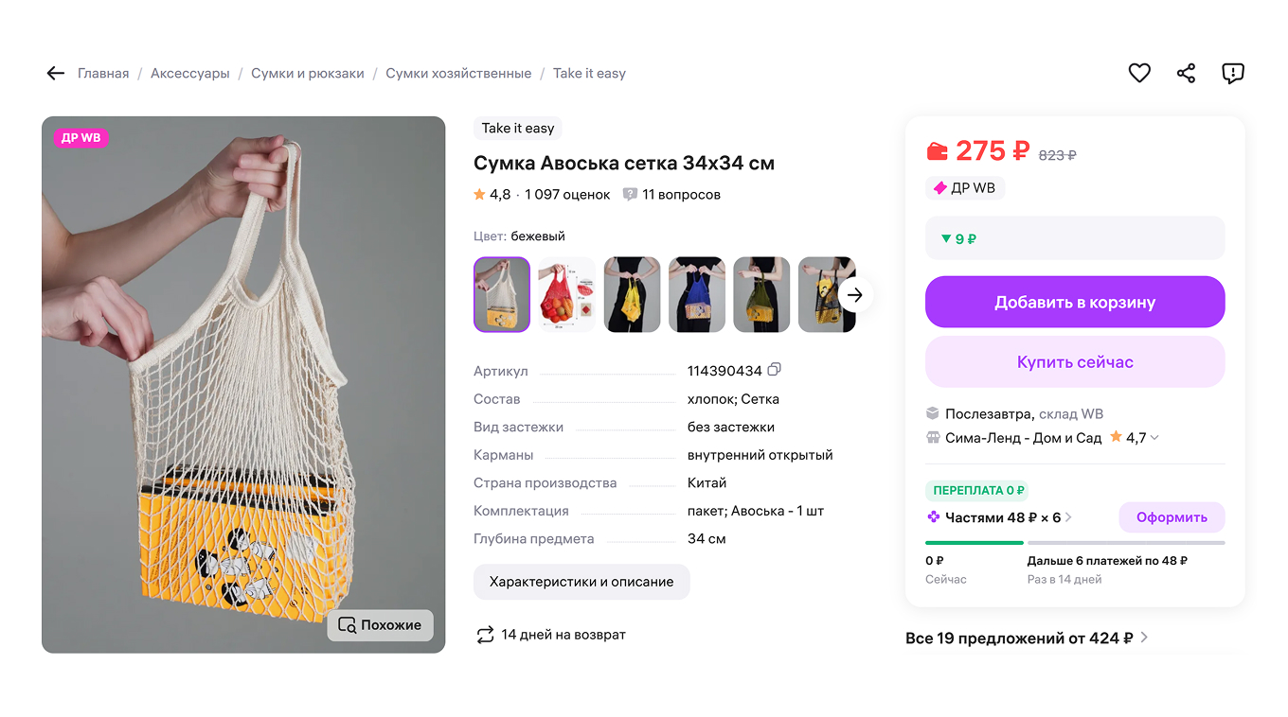Open Сумки хозяйственные breadcrumb
Image resolution: width=1288 pixels, height=717 pixels.
pyautogui.click(x=458, y=74)
